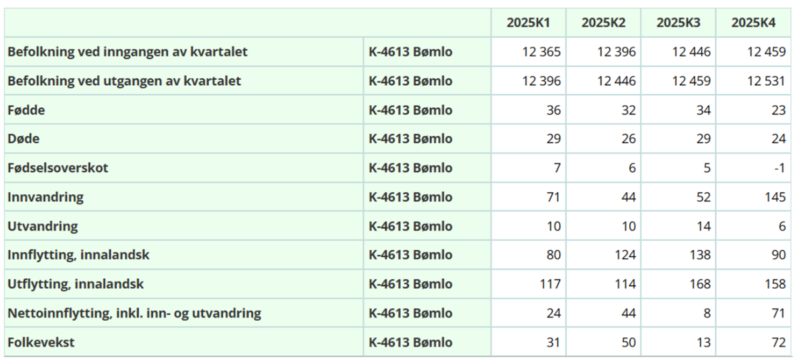The height and width of the screenshot is (364, 800).
Task: Select the 2025K4 column header
Action: pyautogui.click(x=753, y=23)
